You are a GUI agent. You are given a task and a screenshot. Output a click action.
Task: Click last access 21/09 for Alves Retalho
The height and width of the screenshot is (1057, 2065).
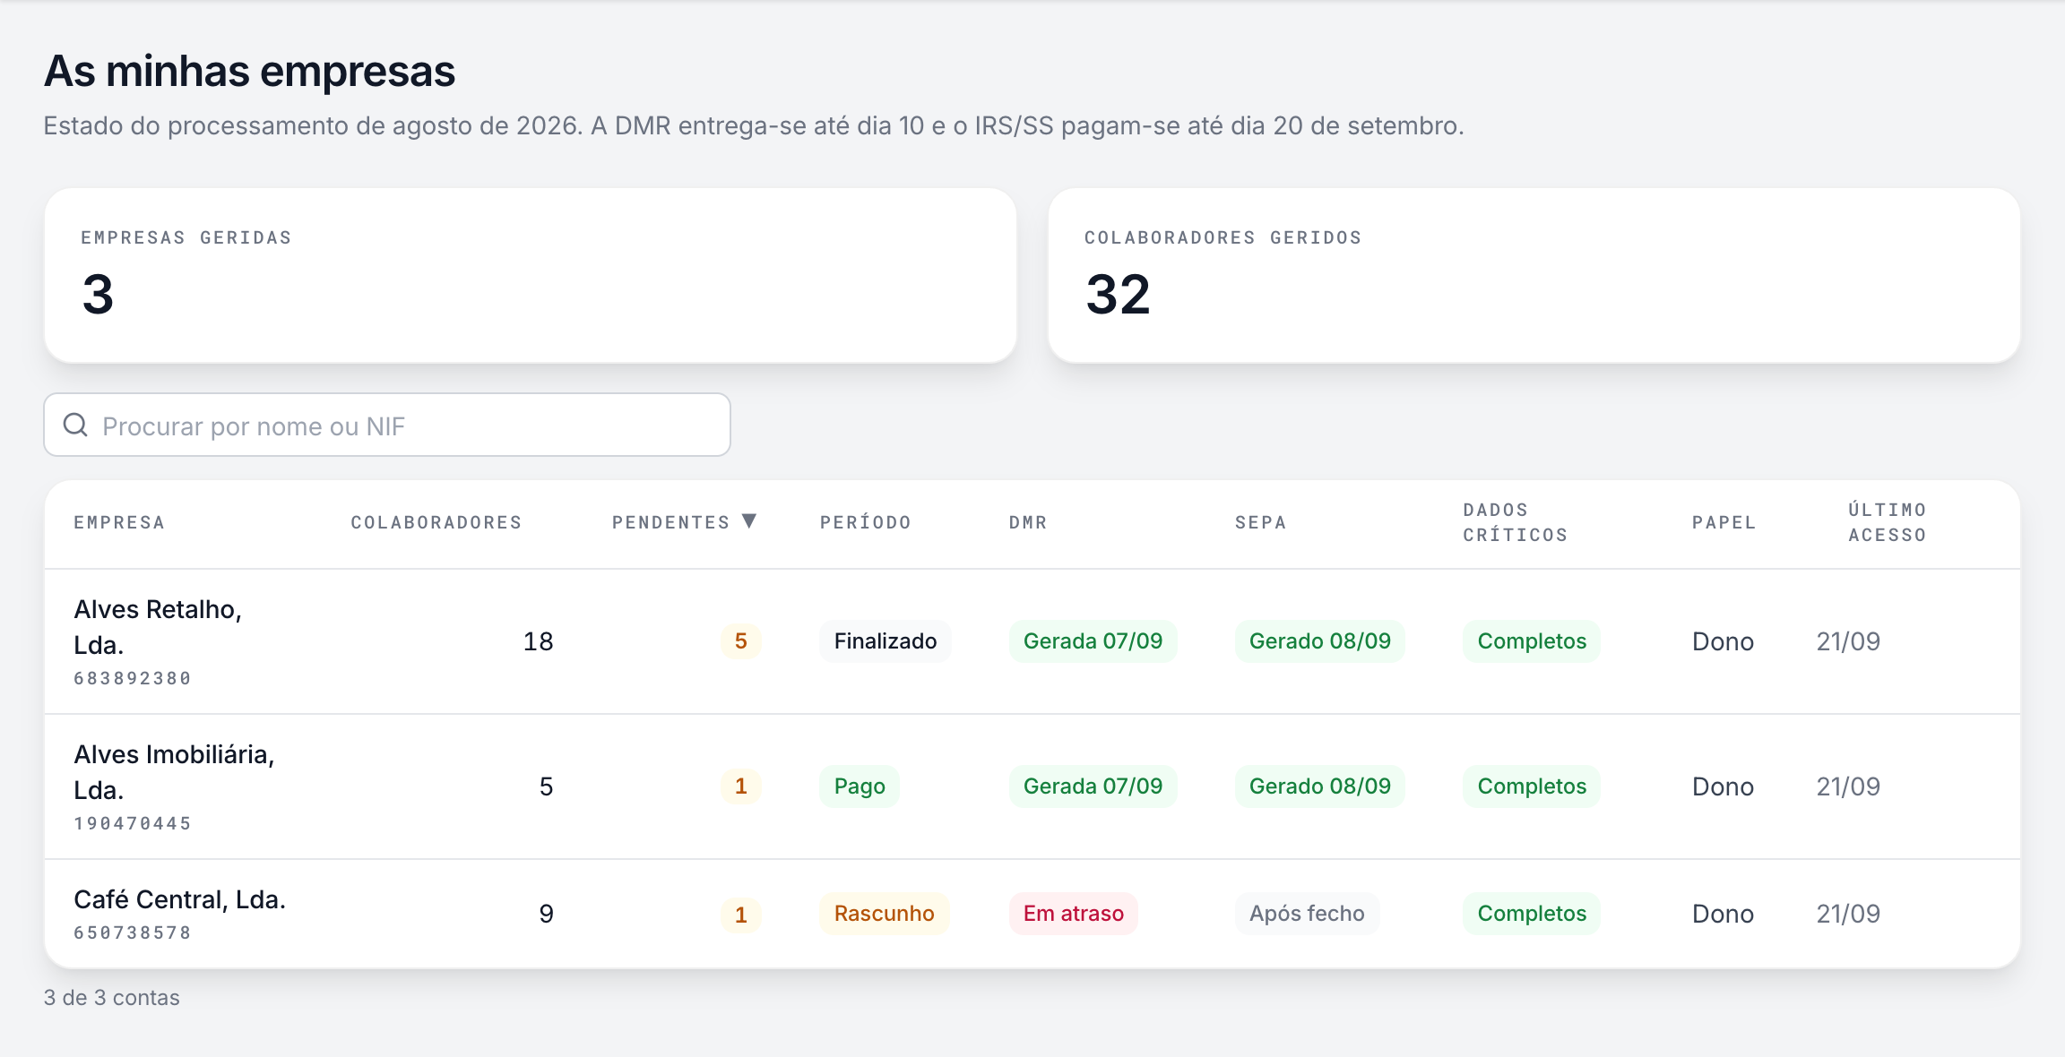(x=1848, y=641)
